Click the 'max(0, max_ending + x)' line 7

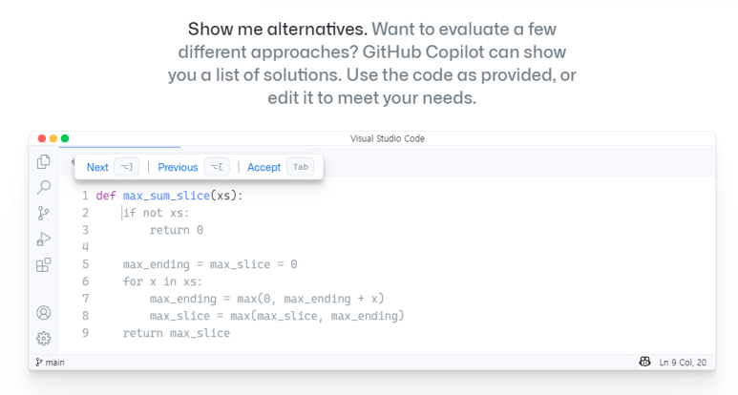[267, 299]
